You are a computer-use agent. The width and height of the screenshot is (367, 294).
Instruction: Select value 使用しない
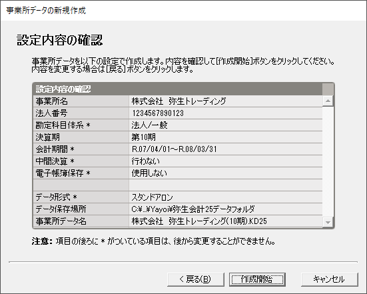tap(149, 173)
